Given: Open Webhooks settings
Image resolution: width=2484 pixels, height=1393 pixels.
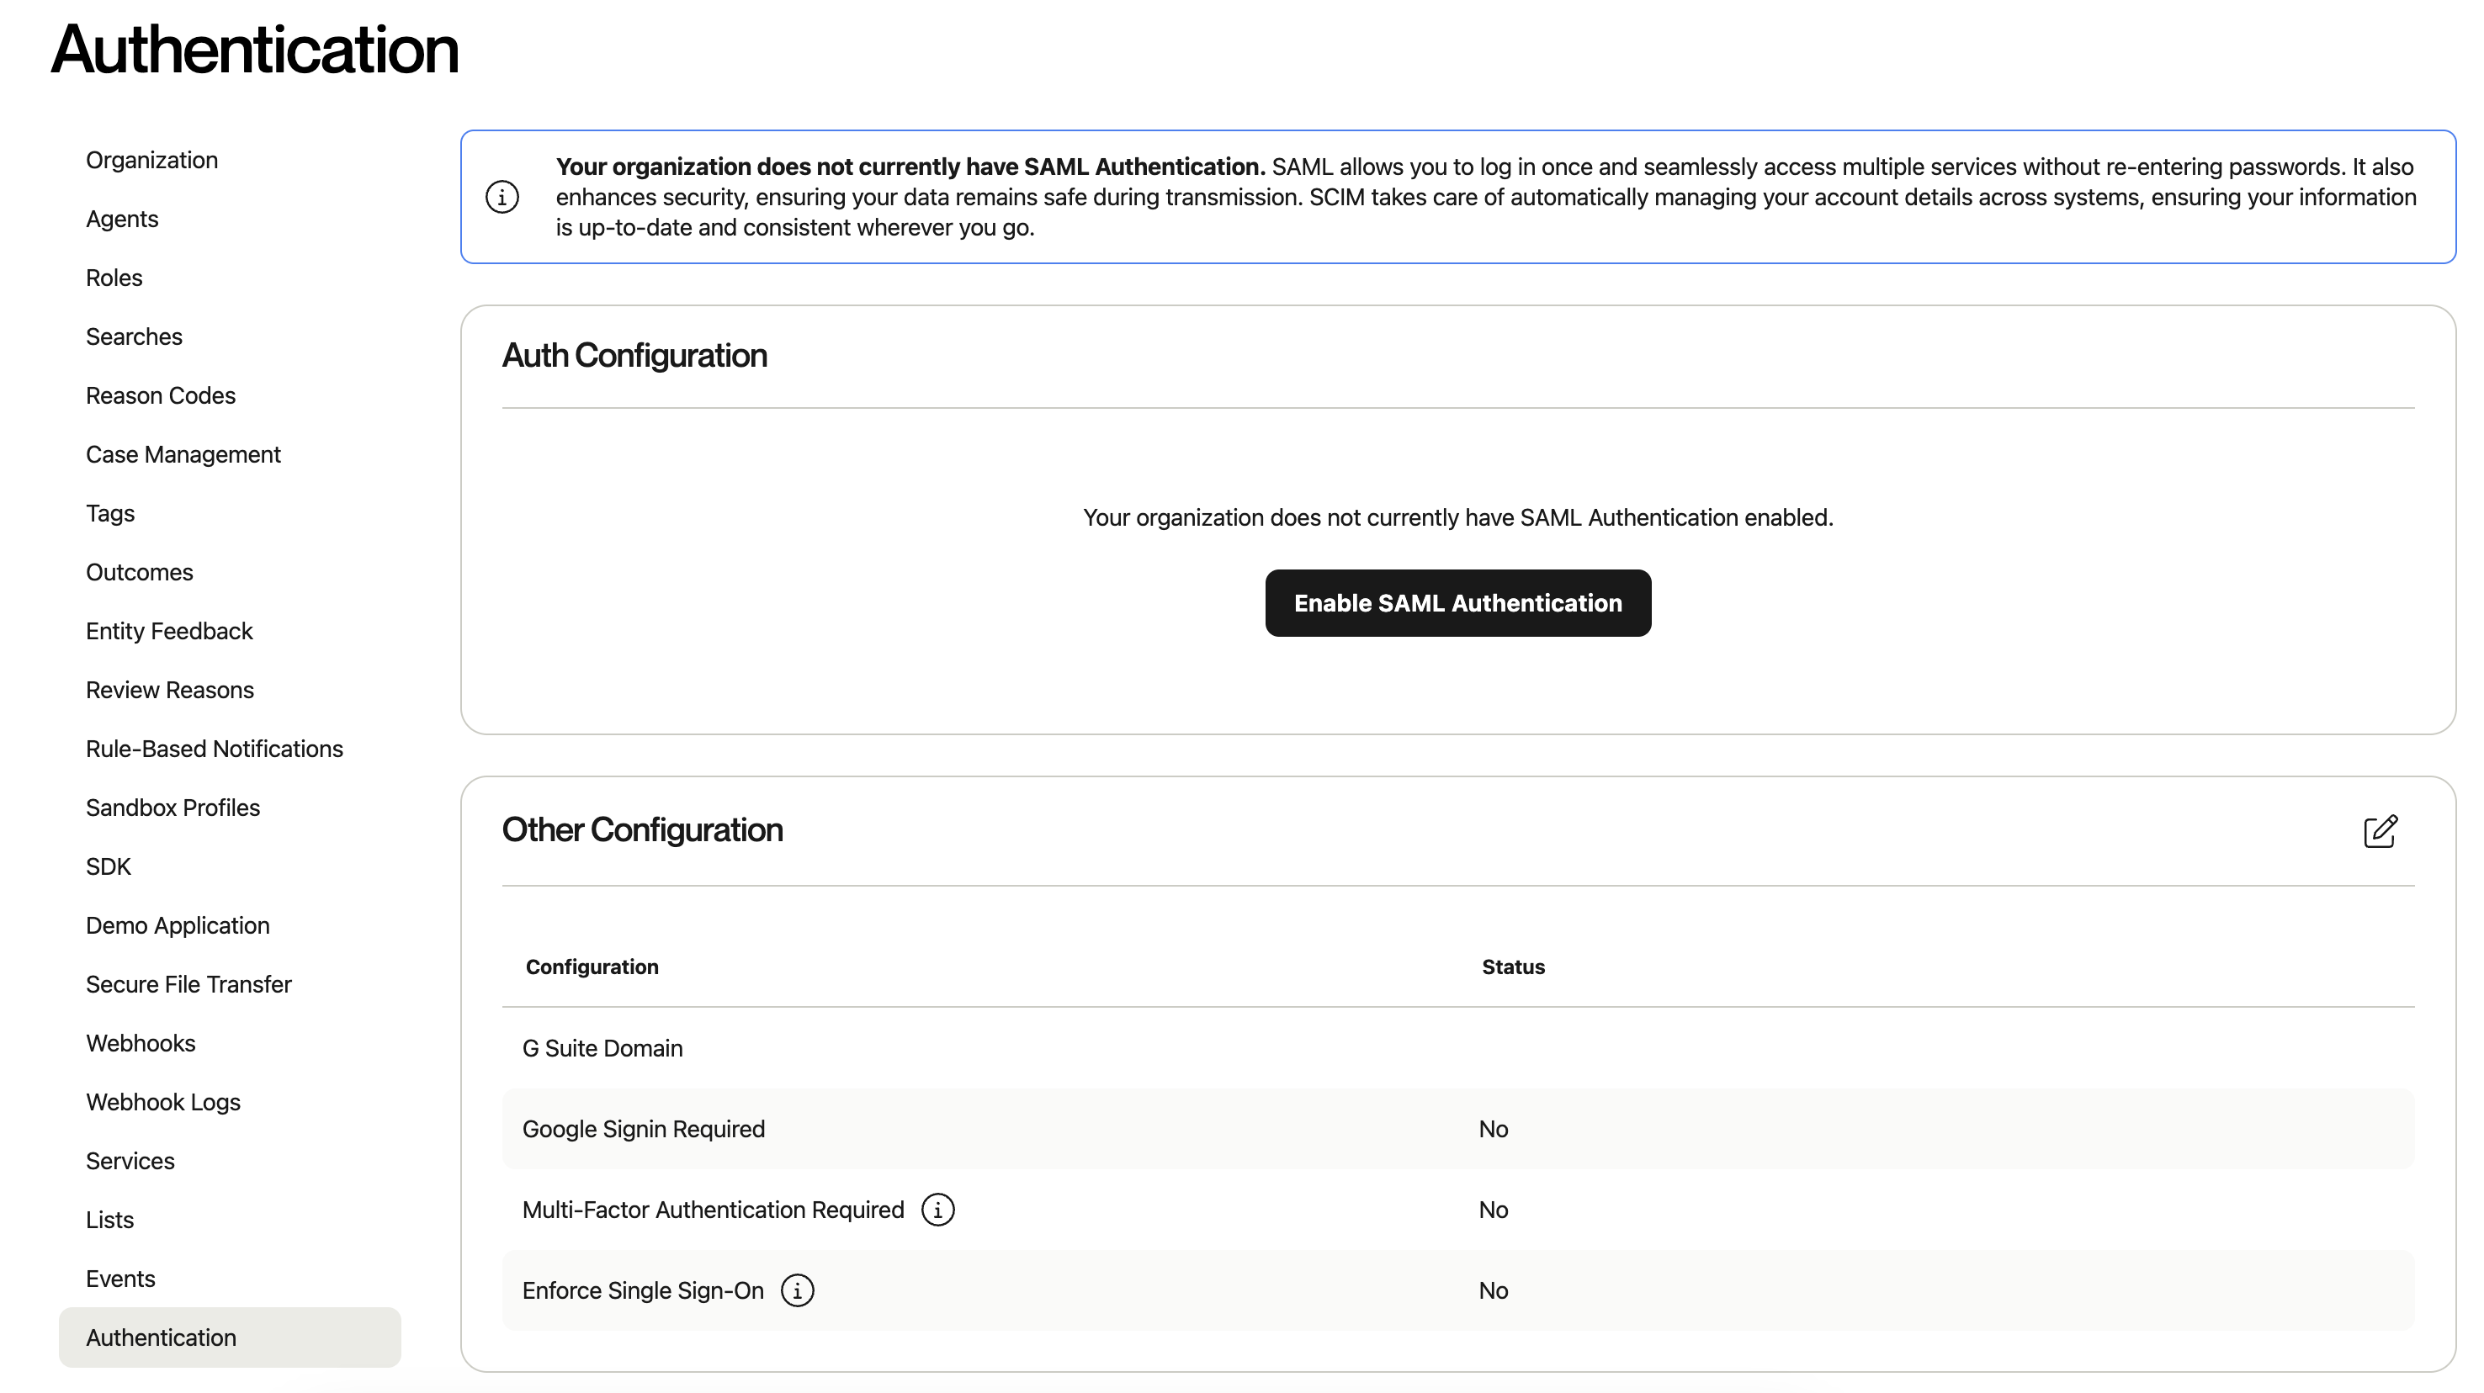Looking at the screenshot, I should click(x=141, y=1043).
